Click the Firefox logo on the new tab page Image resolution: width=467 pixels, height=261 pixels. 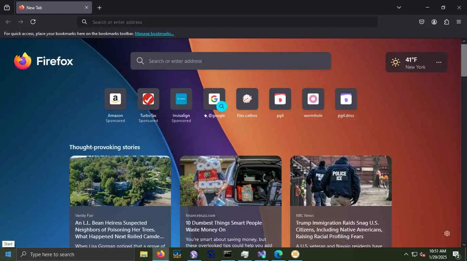click(43, 61)
